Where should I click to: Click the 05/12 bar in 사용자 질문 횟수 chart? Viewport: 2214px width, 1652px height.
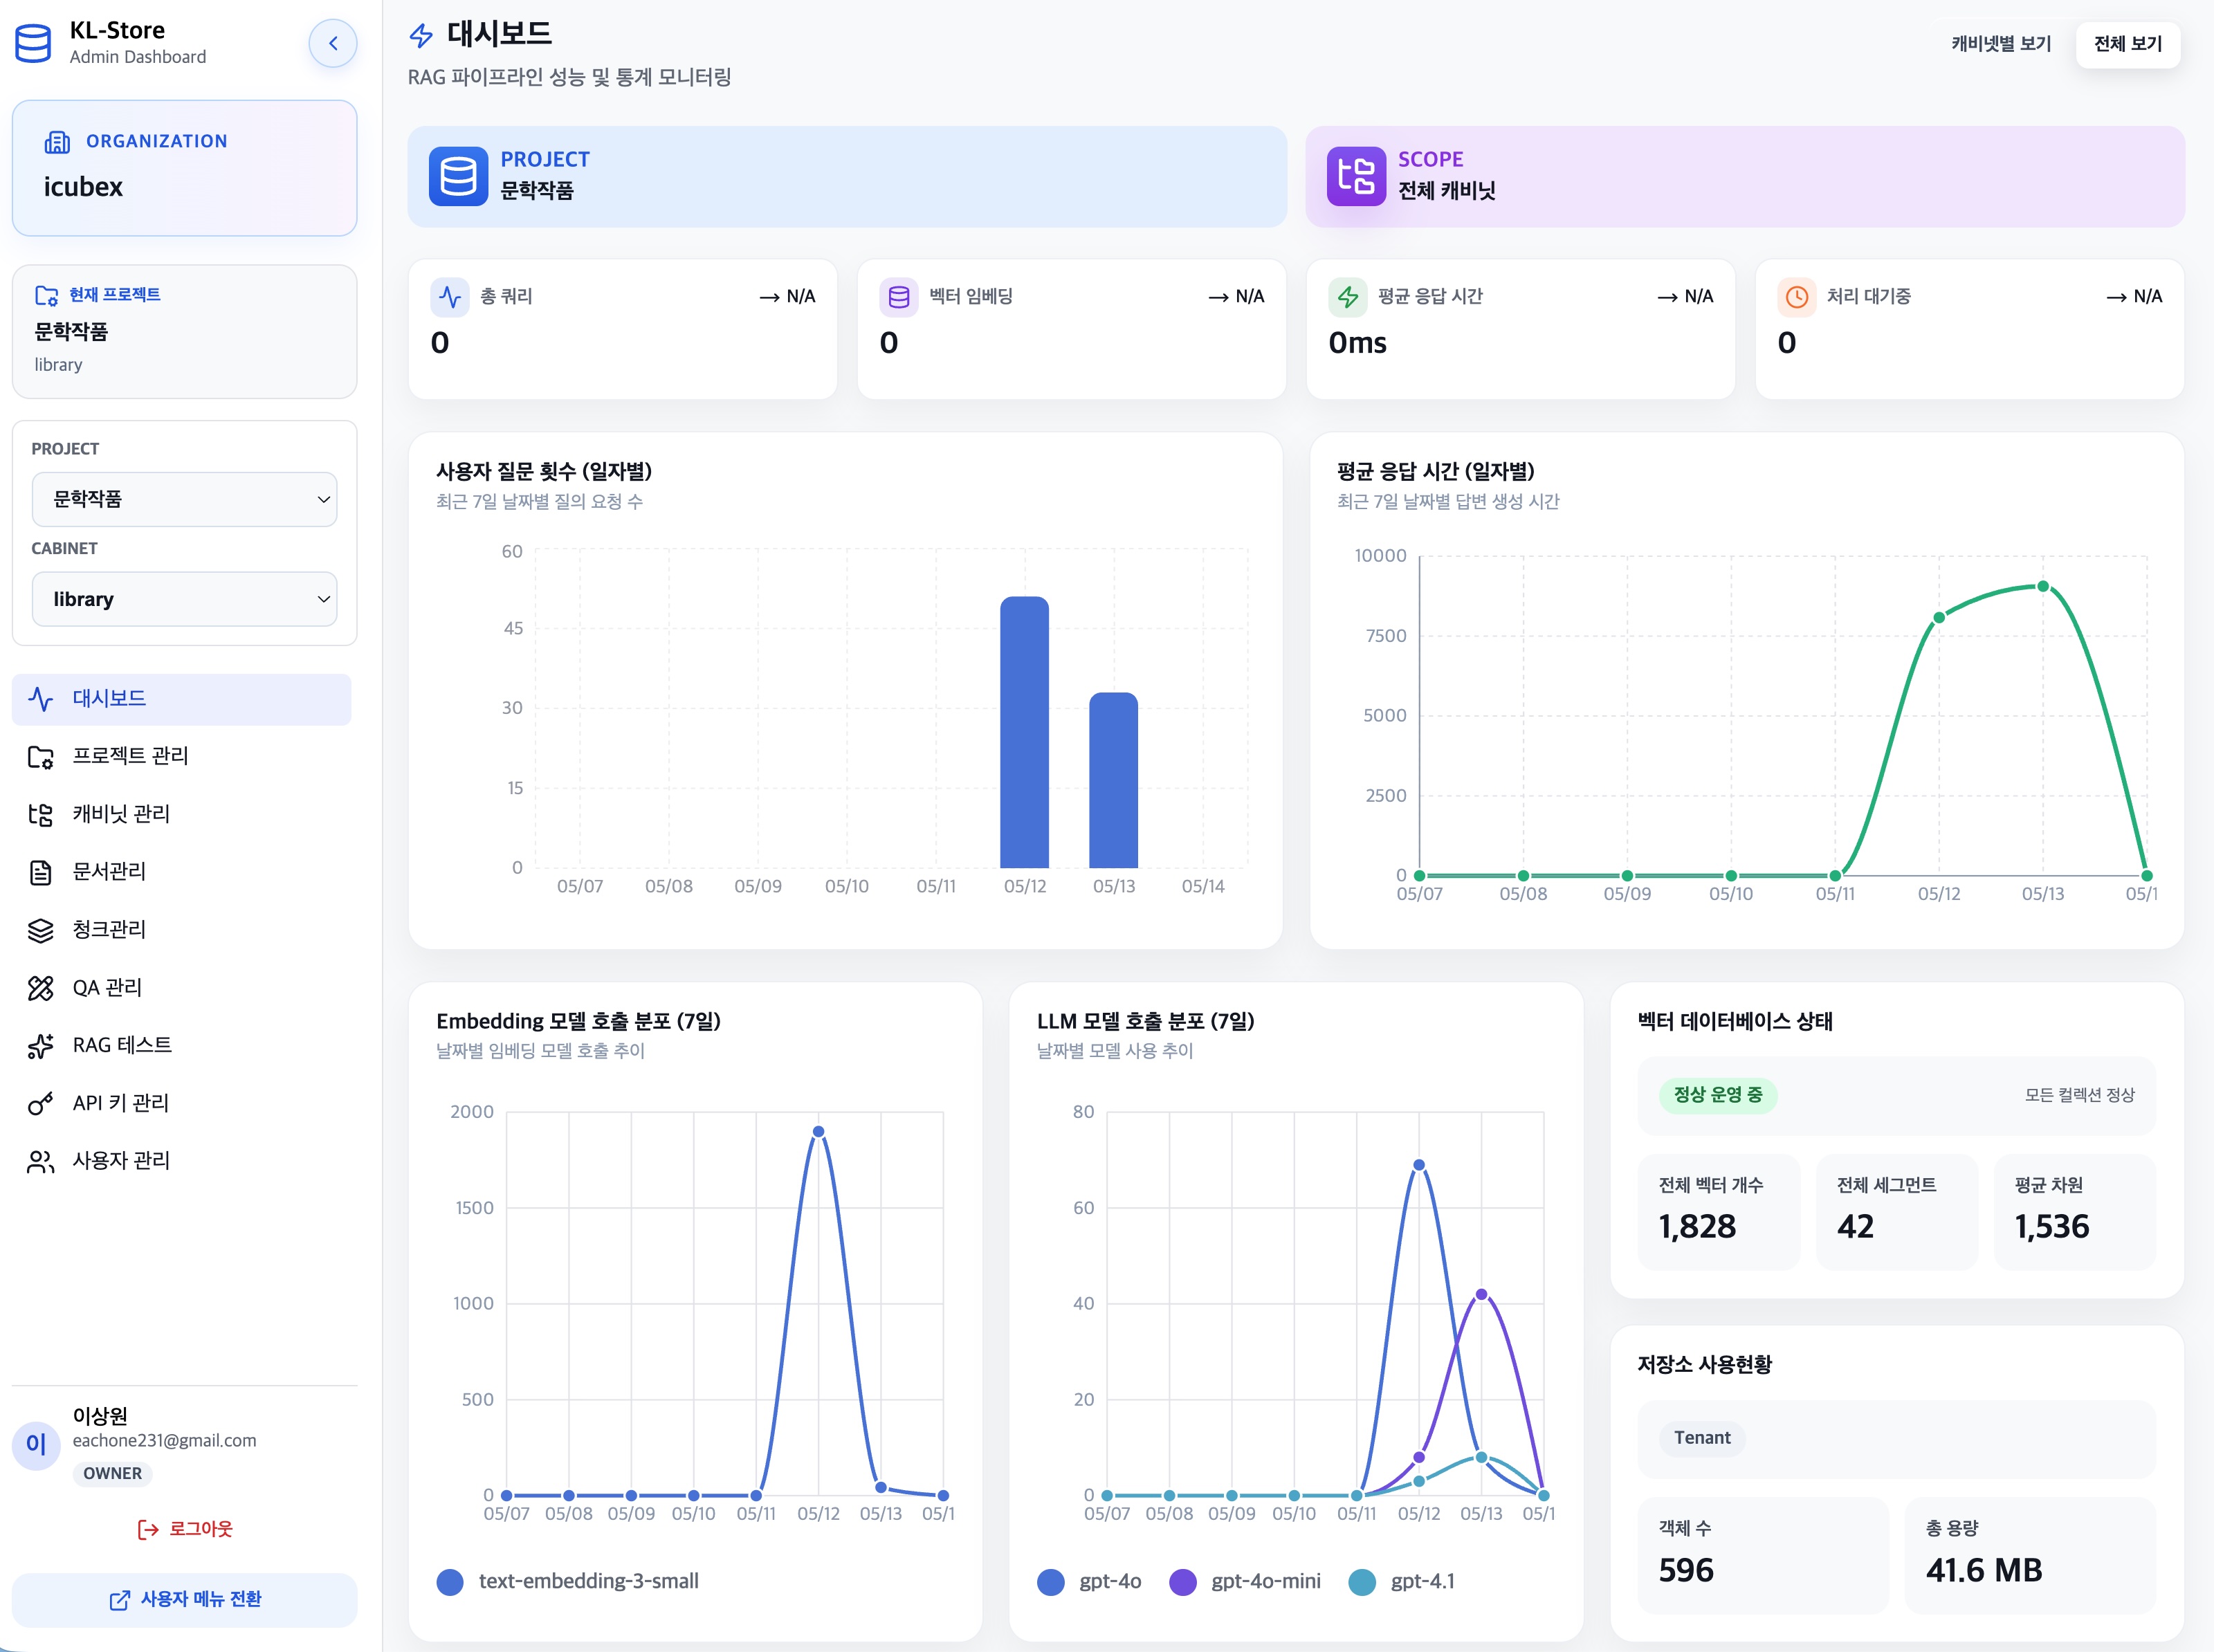point(1024,733)
